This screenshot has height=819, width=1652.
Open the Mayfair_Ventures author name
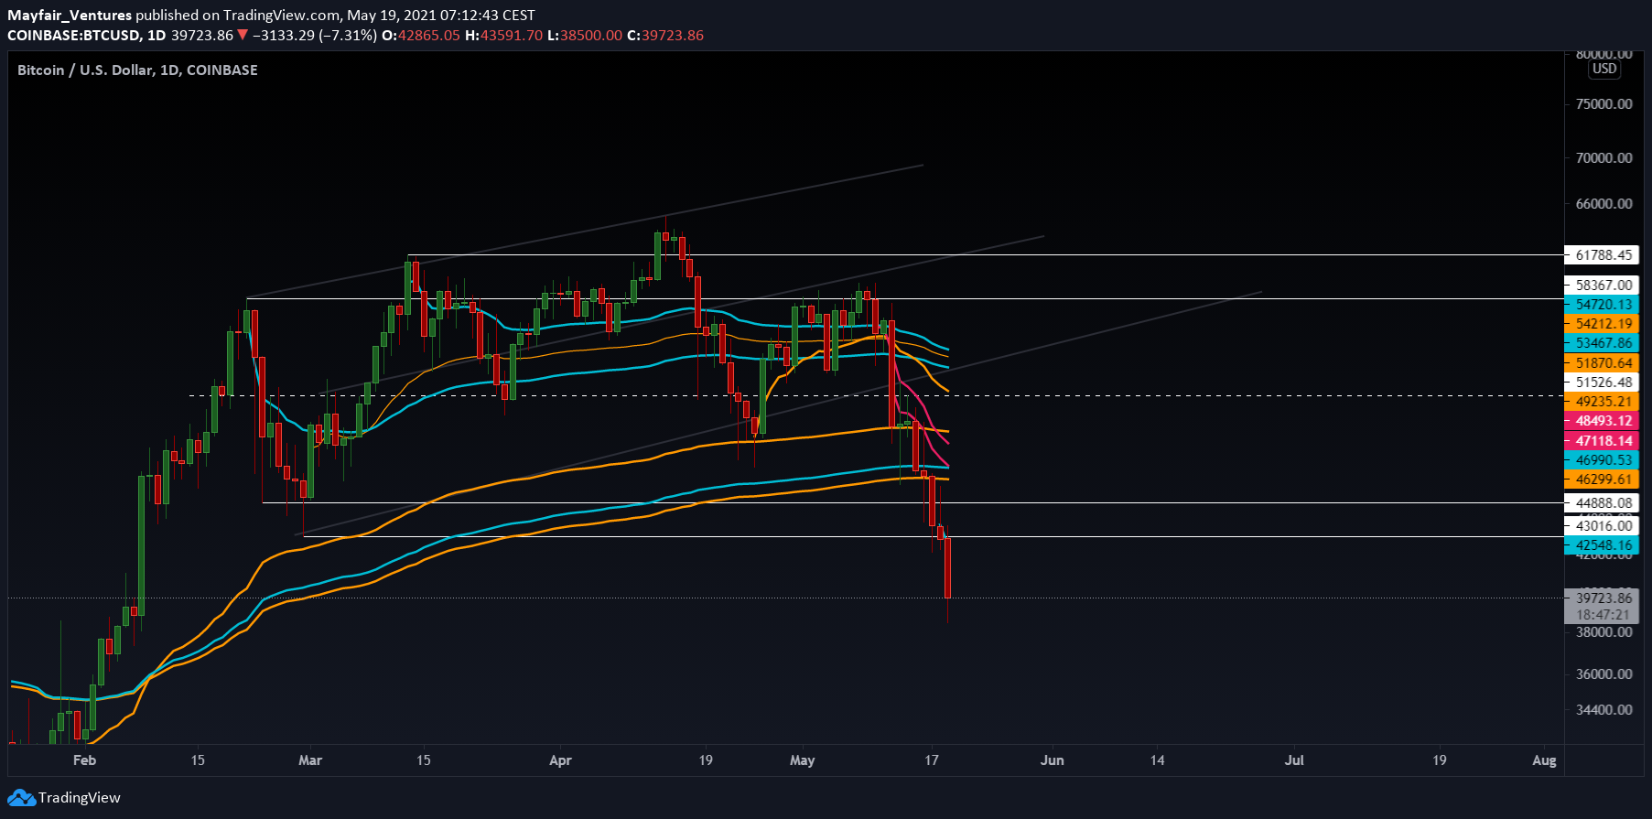point(70,16)
